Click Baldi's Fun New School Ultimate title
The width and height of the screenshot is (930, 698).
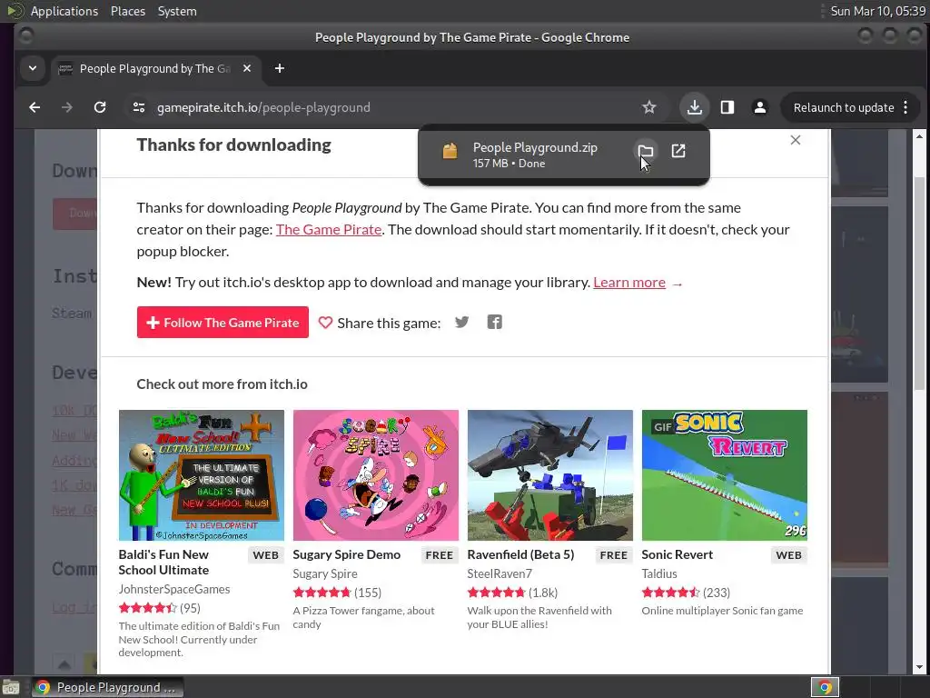[163, 562]
